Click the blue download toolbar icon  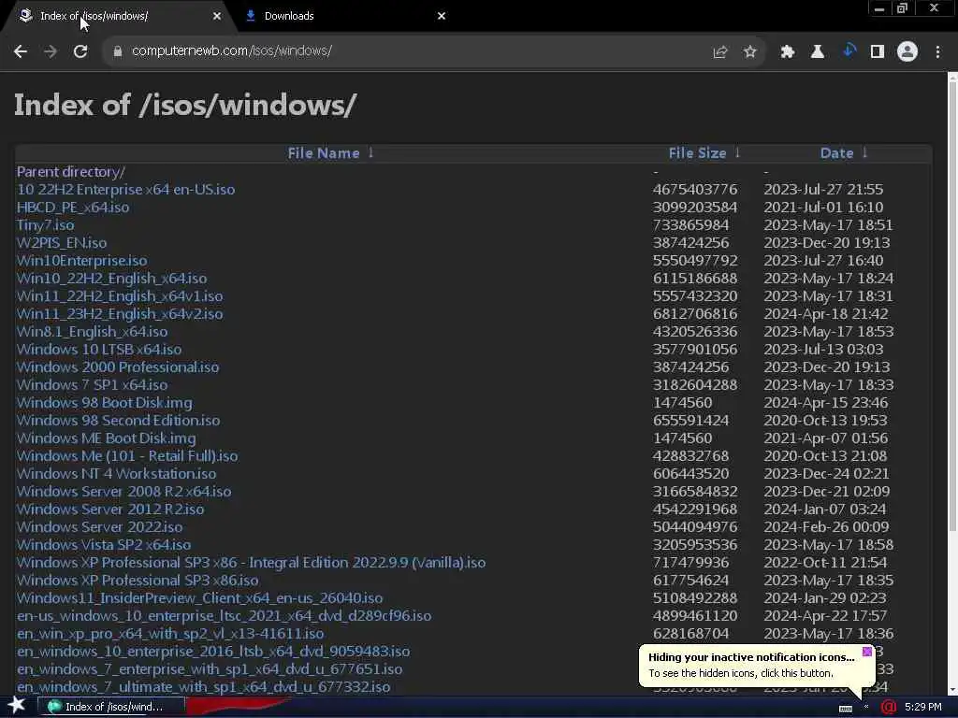point(848,51)
